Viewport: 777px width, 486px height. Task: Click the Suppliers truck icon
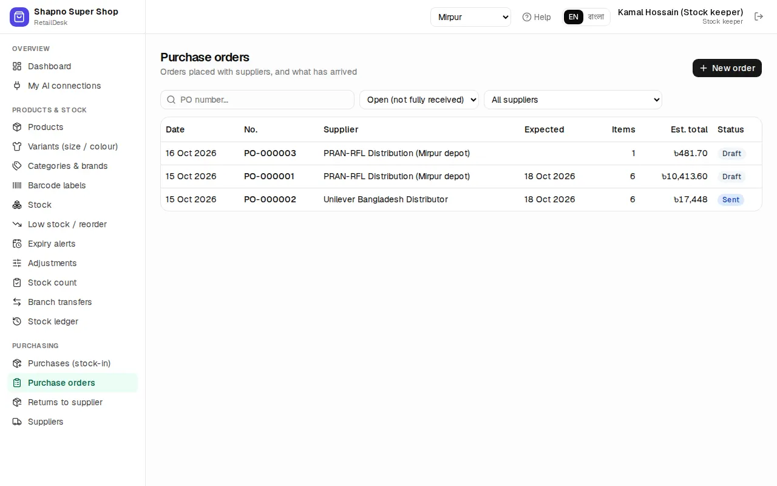[17, 422]
